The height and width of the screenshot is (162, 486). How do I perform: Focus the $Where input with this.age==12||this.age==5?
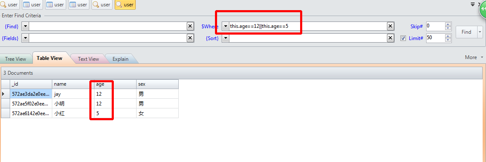tap(308, 27)
